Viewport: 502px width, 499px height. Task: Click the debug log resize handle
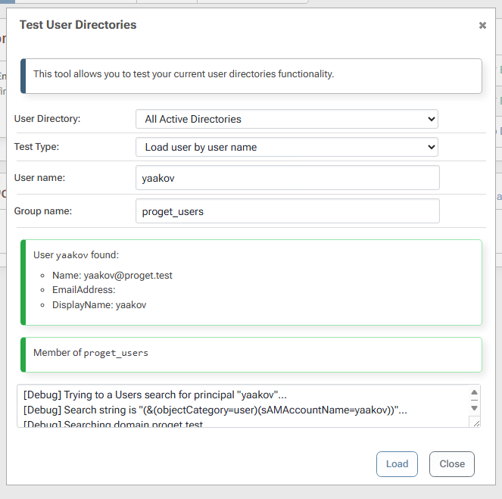tap(475, 422)
